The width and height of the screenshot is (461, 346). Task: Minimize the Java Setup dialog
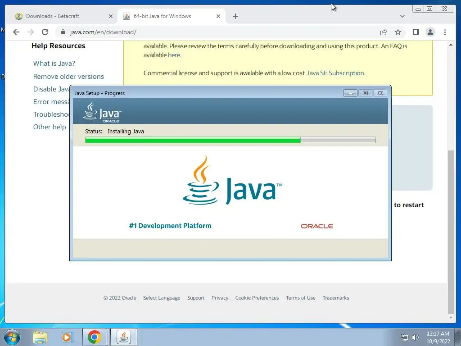[350, 93]
